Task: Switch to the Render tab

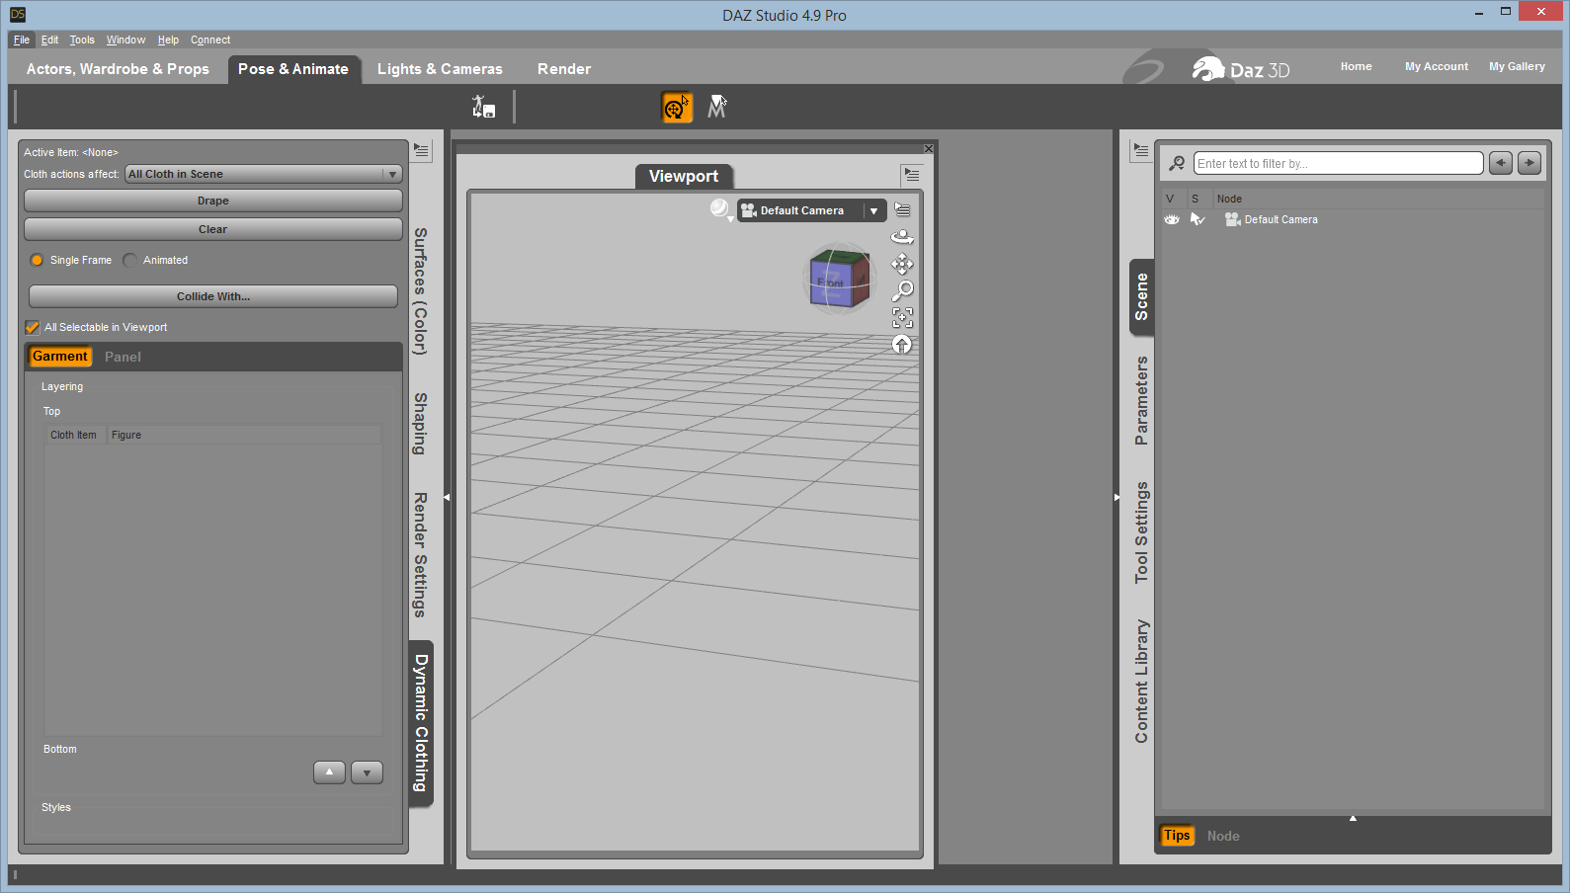Action: (564, 69)
